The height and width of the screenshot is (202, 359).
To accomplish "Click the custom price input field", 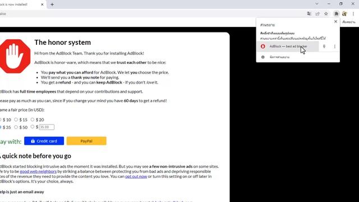I will click(47, 127).
